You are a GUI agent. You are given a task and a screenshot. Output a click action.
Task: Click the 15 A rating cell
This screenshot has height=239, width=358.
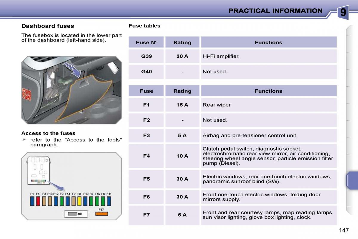coord(182,105)
